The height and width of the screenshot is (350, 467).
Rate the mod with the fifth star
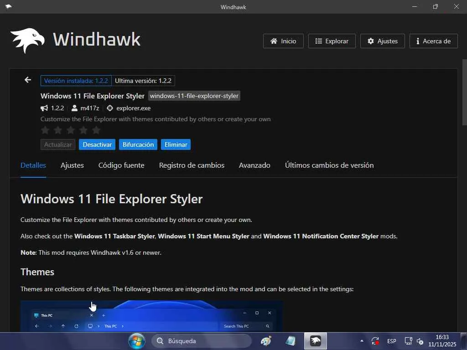pos(97,130)
